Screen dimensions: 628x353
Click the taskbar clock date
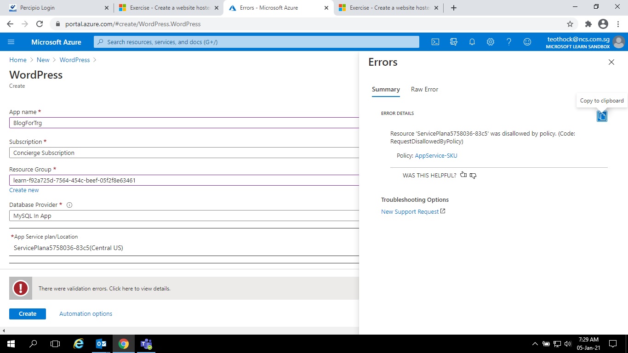(x=588, y=343)
